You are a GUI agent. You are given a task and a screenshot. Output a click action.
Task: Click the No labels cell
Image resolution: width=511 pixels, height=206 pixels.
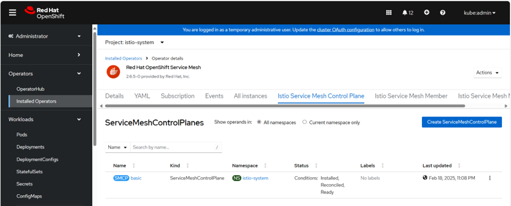(x=370, y=178)
